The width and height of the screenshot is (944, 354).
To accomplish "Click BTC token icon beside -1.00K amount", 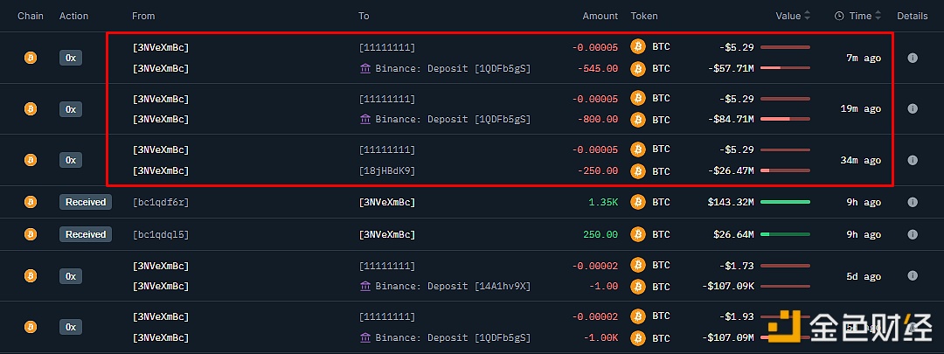I will tap(637, 338).
